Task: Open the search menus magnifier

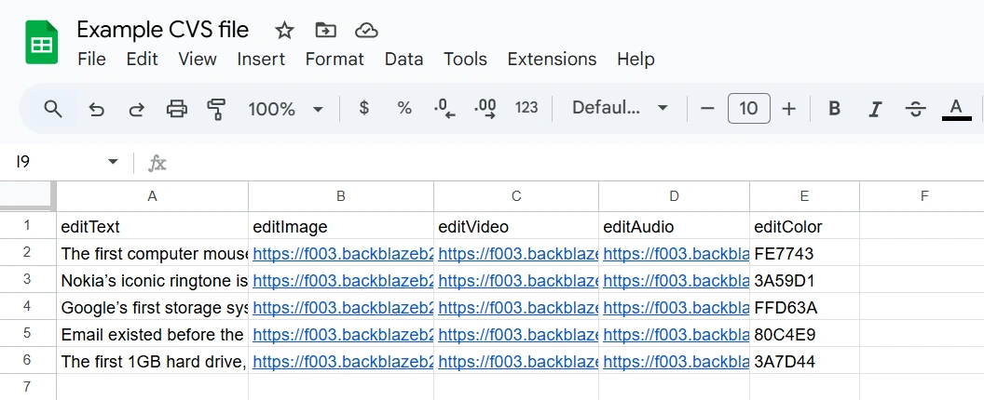Action: (53, 109)
